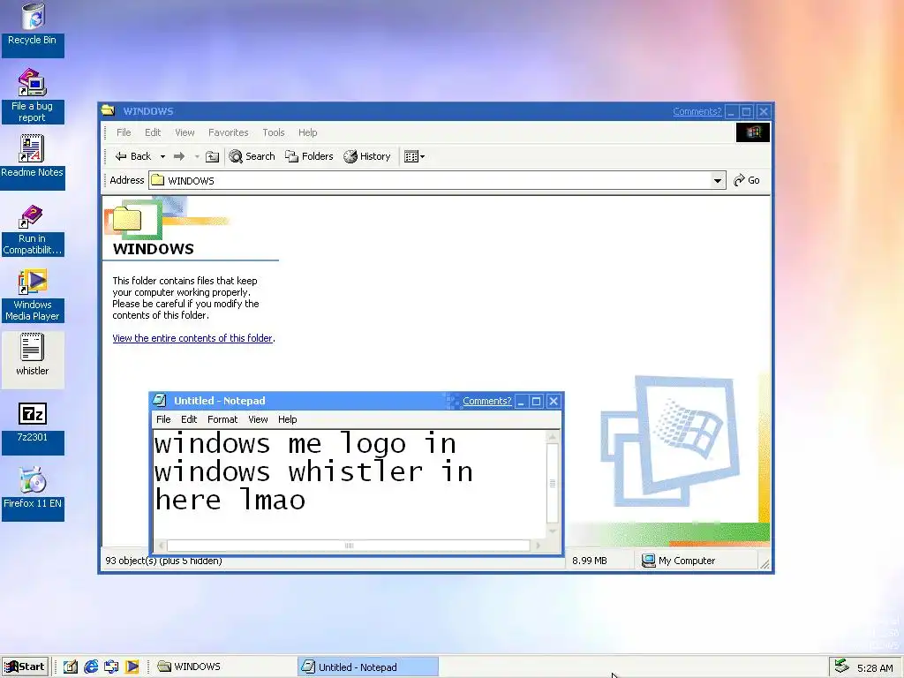Open Notepad's Edit menu

tap(189, 419)
